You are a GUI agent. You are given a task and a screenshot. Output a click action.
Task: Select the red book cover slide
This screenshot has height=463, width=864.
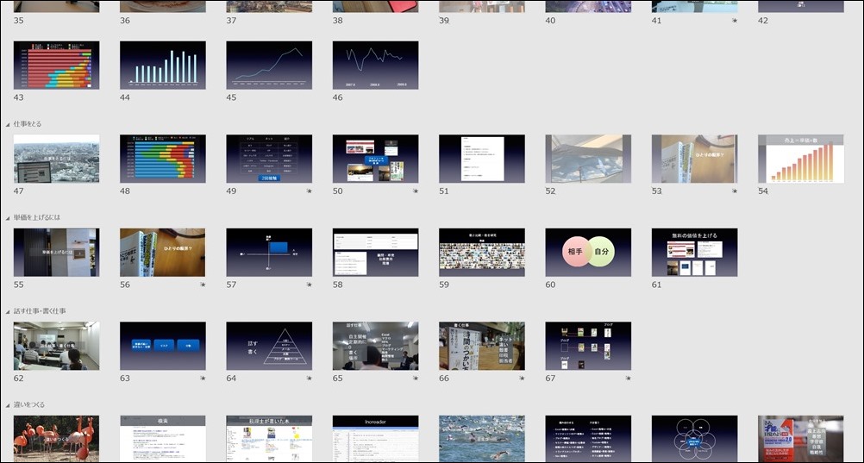point(801,439)
